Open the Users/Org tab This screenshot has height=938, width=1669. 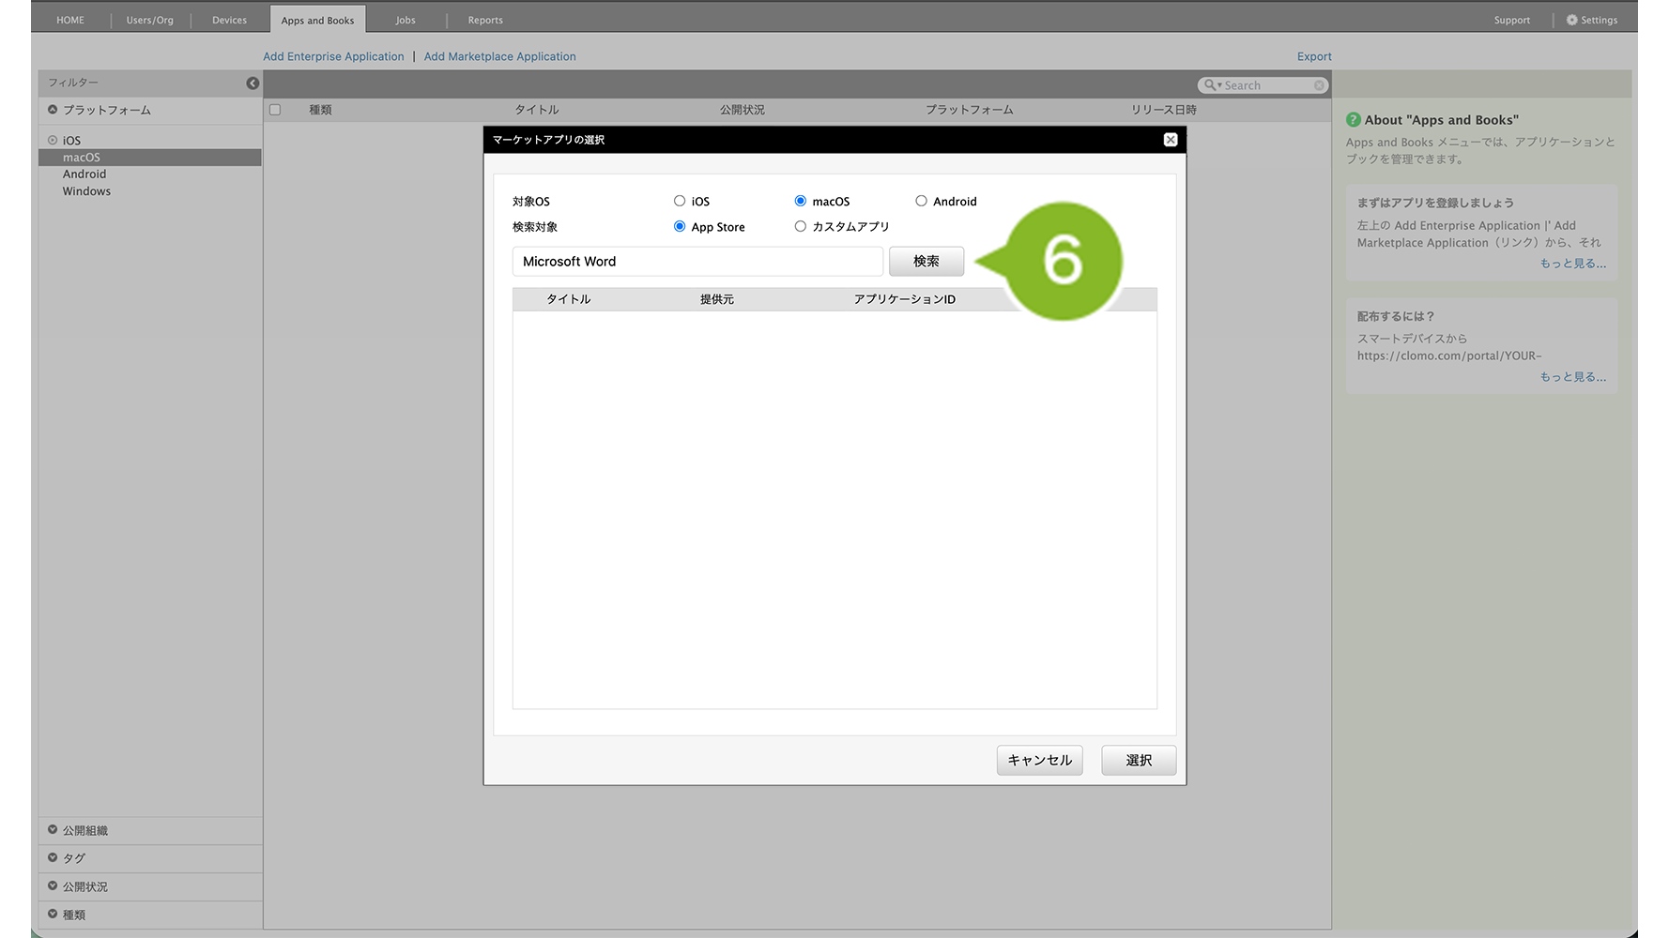[x=150, y=20]
